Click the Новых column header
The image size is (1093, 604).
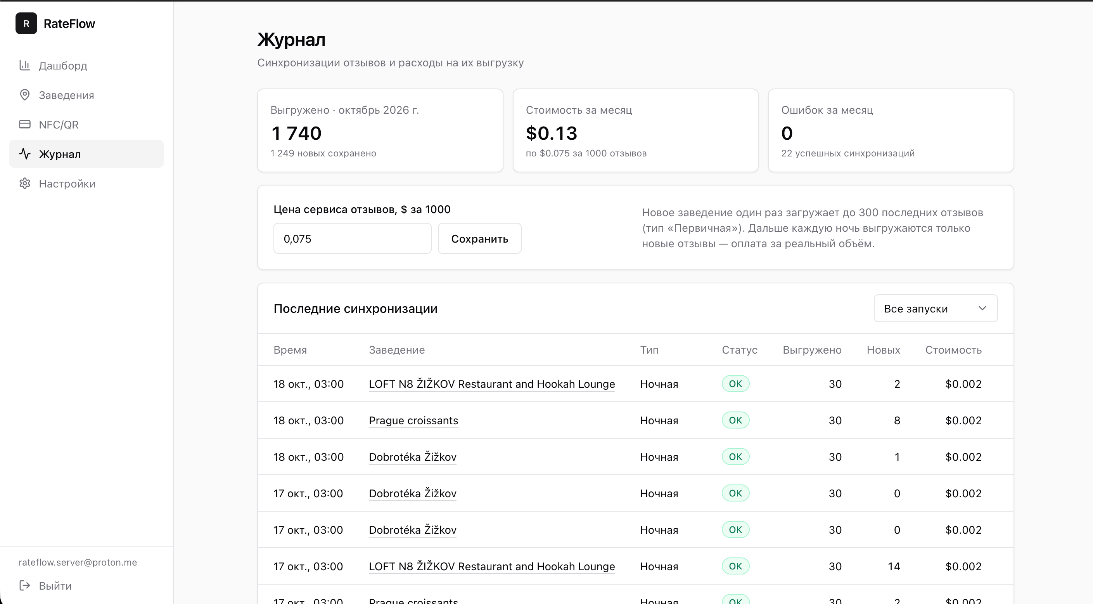(x=884, y=350)
